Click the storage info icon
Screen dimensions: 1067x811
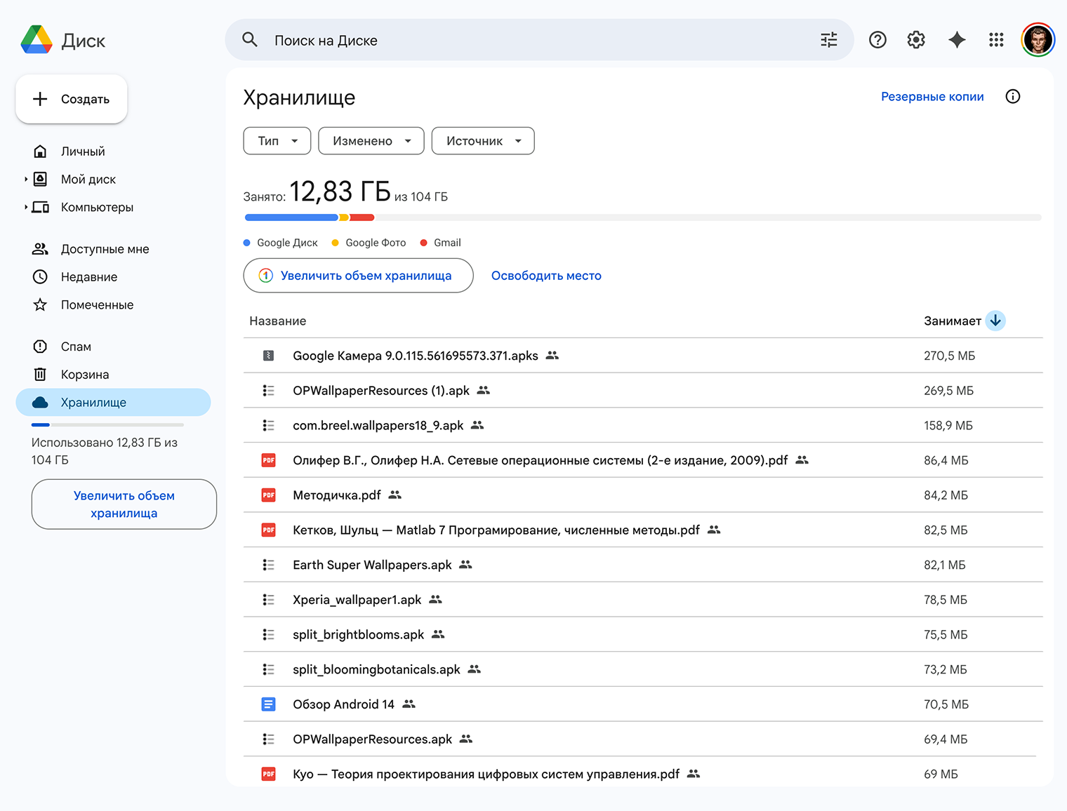click(1012, 97)
